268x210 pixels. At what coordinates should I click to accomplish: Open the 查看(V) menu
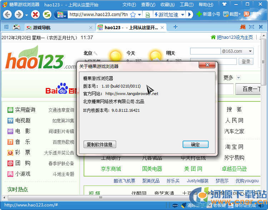point(148,5)
